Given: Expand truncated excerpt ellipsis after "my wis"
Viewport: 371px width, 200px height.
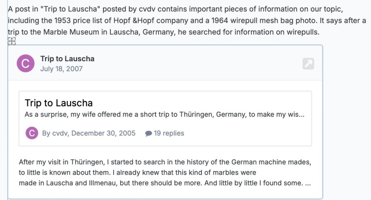Looking at the screenshot, I should 301,115.
